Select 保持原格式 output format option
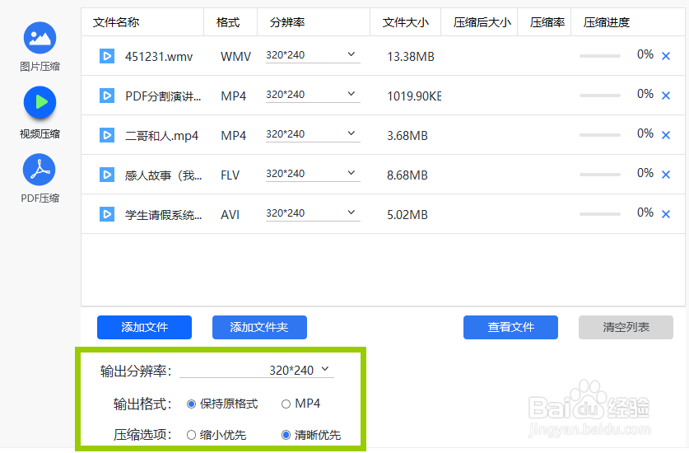This screenshot has height=453, width=689. 191,404
